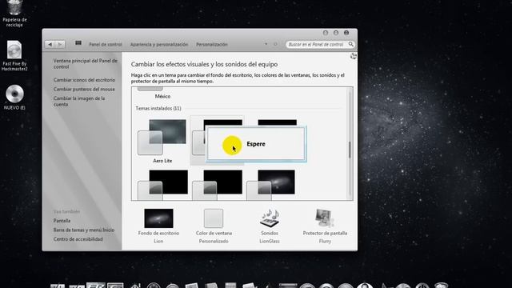Open Fondo de escritorio Lion link
512x288 pixels.
158,237
